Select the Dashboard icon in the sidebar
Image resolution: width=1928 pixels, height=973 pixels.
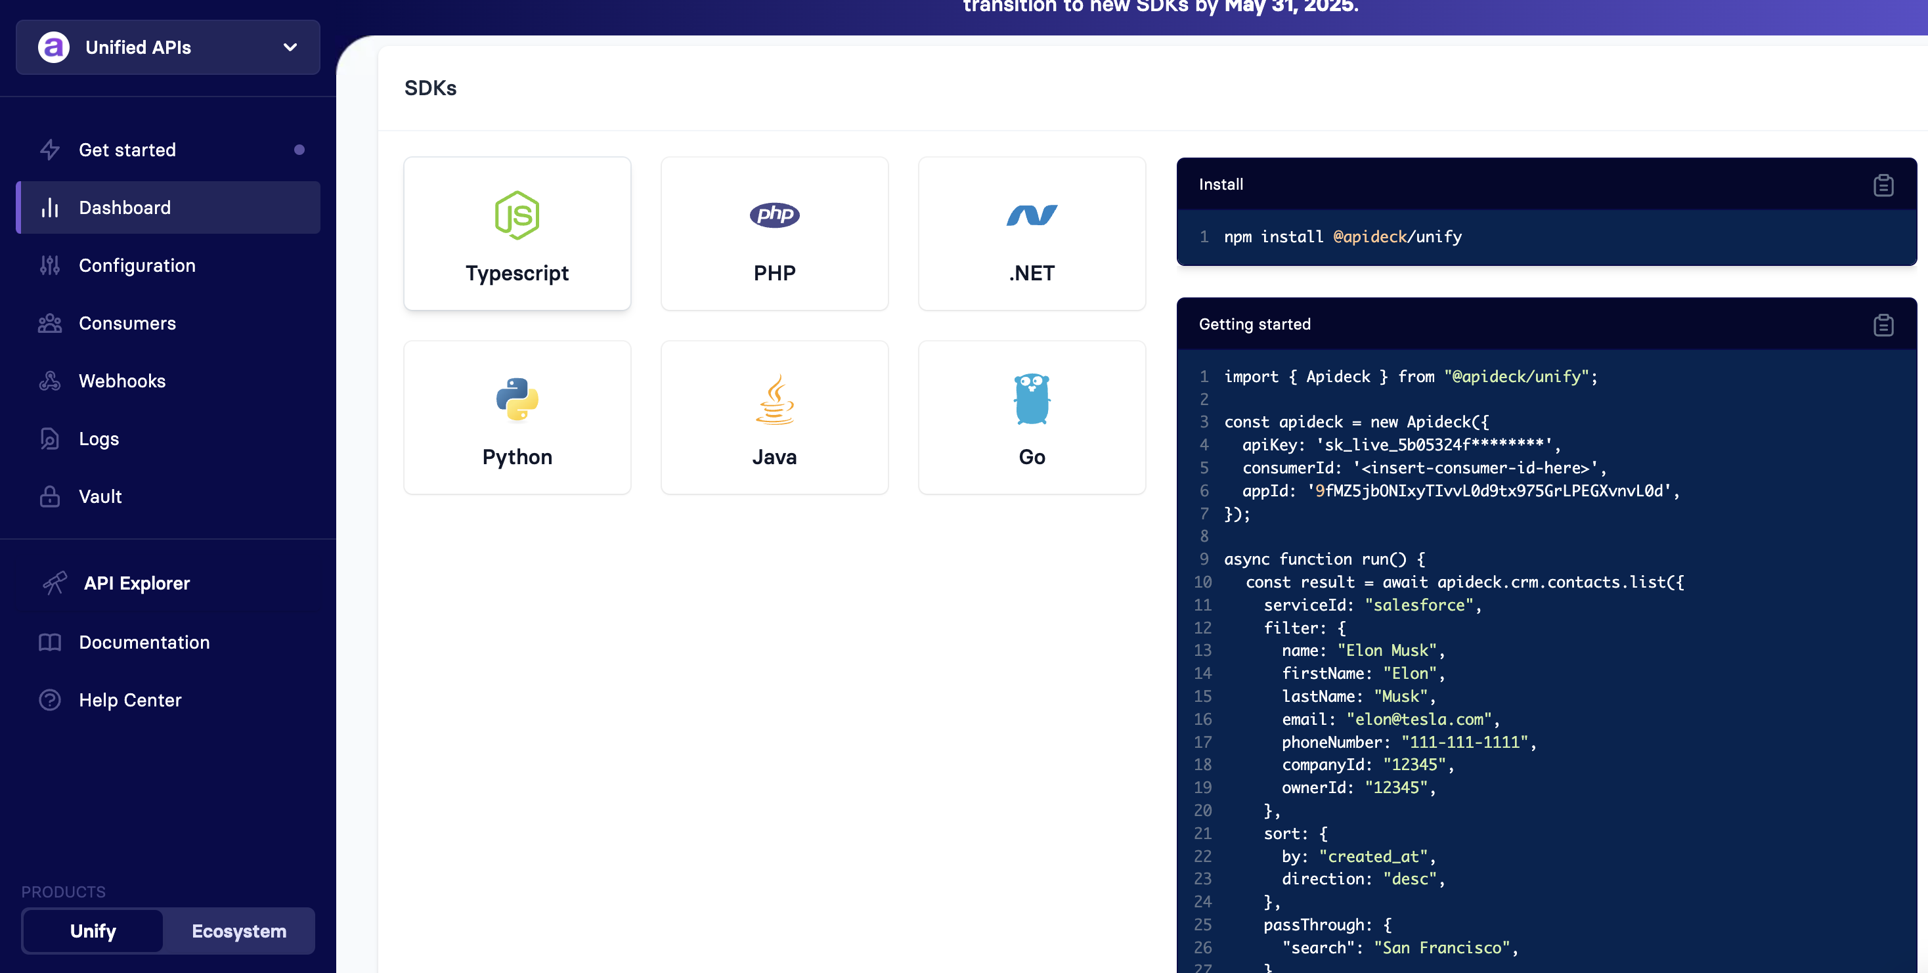click(49, 207)
